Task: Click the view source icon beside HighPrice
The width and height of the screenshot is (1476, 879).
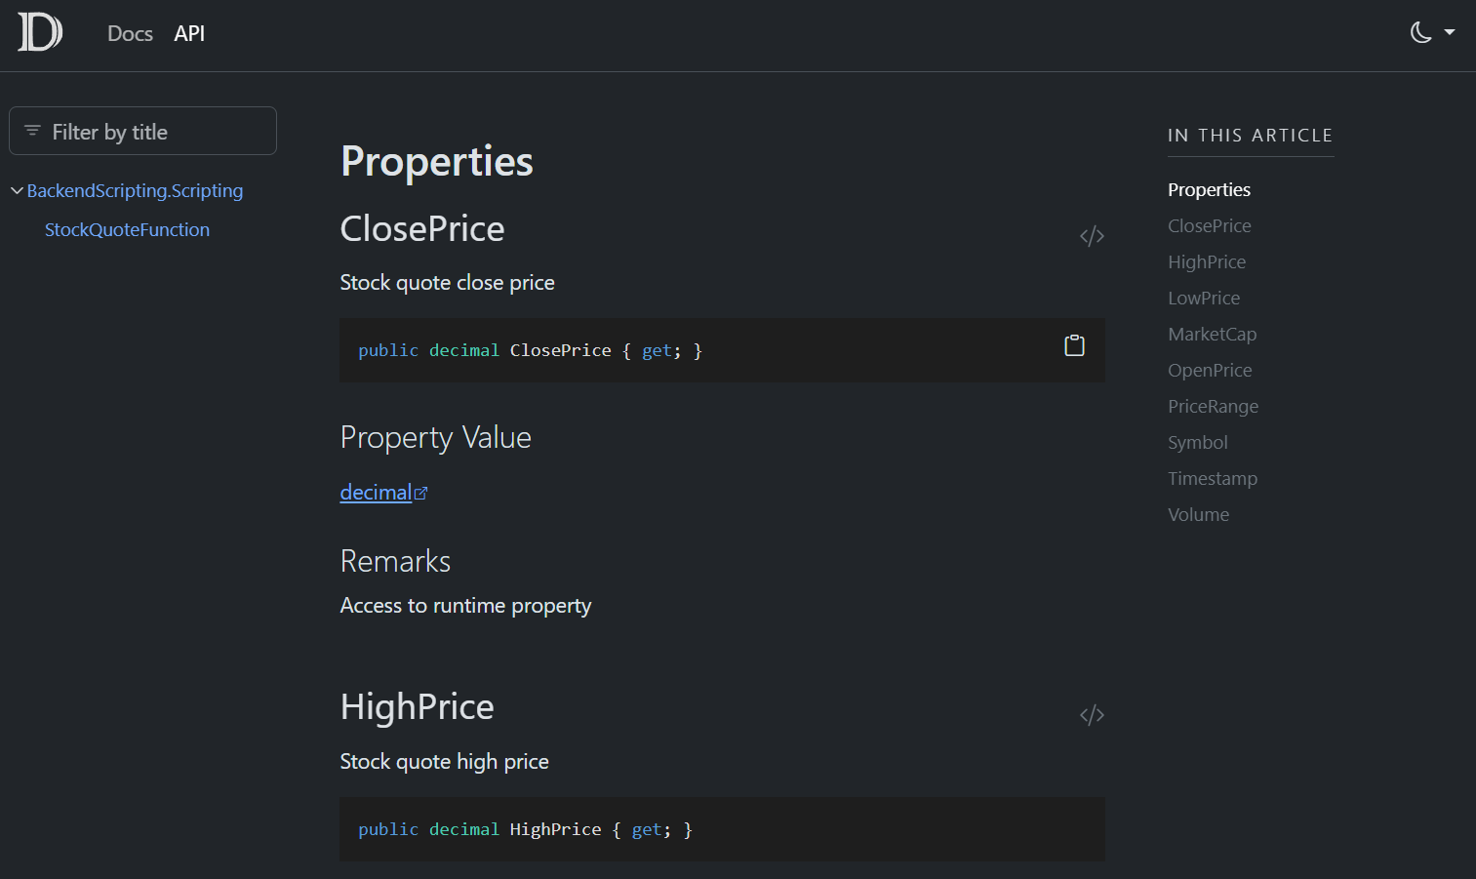Action: pos(1092,714)
